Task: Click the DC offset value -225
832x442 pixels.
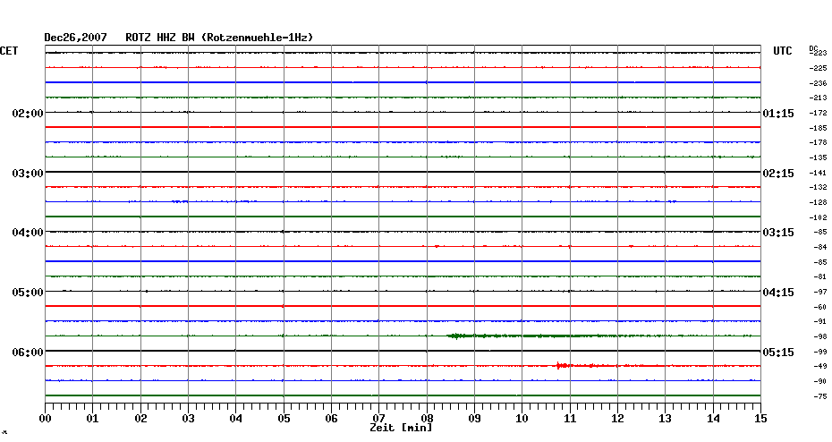Action: coord(818,69)
